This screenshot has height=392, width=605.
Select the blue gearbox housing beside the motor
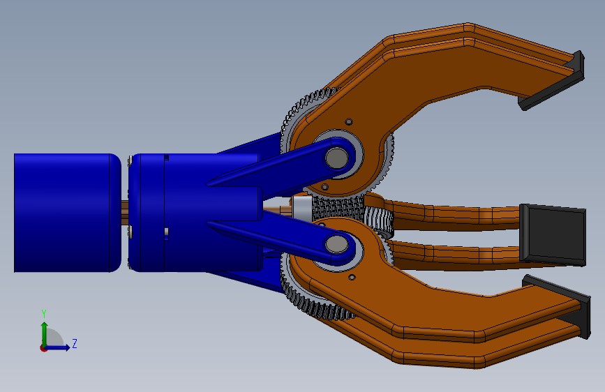pyautogui.click(x=185, y=212)
